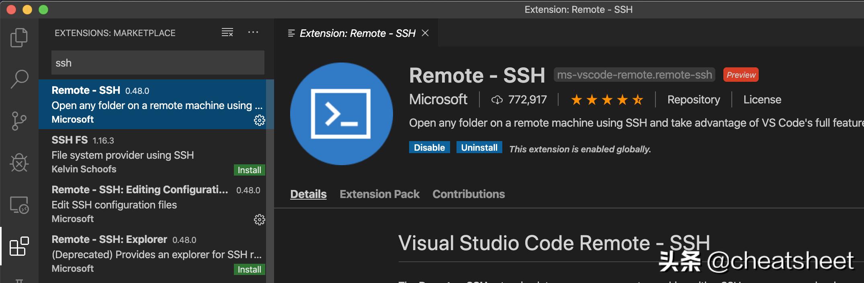This screenshot has width=864, height=283.
Task: Open the Source Control view
Action: tap(19, 121)
